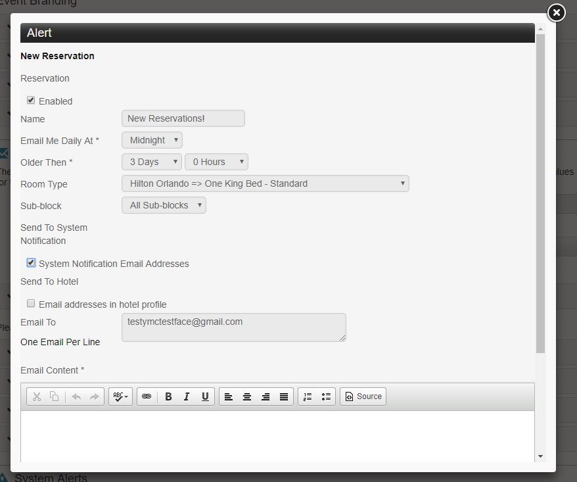Click the Cut icon in editor toolbar
This screenshot has height=482, width=577.
[x=37, y=397]
